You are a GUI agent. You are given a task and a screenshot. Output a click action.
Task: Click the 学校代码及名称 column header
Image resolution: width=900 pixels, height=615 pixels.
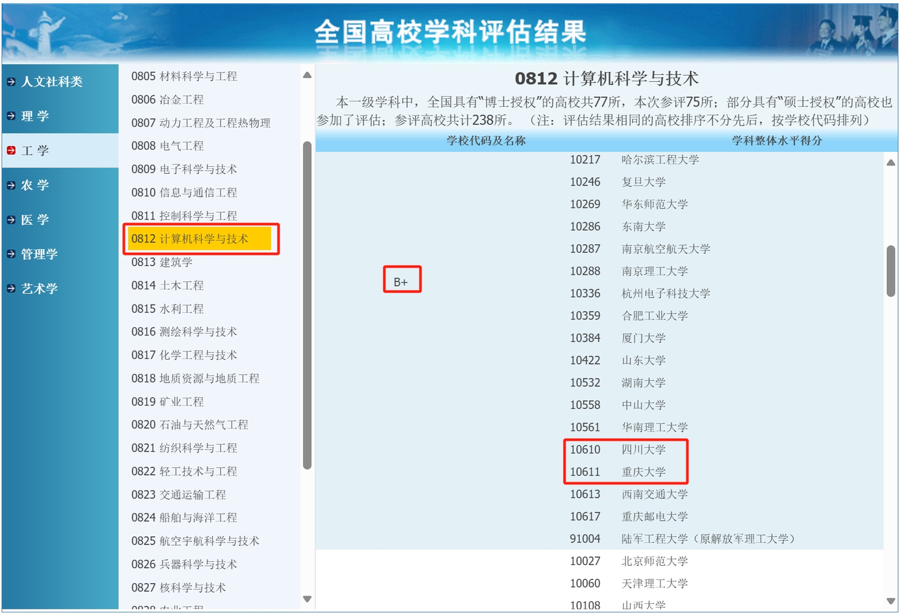tap(486, 141)
